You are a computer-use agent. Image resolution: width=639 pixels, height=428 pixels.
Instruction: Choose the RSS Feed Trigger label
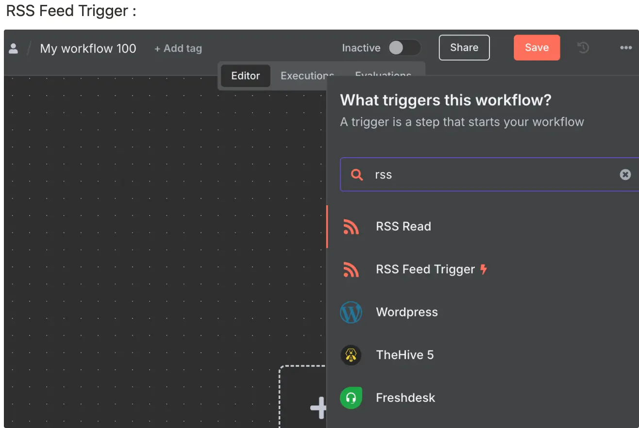[425, 269]
